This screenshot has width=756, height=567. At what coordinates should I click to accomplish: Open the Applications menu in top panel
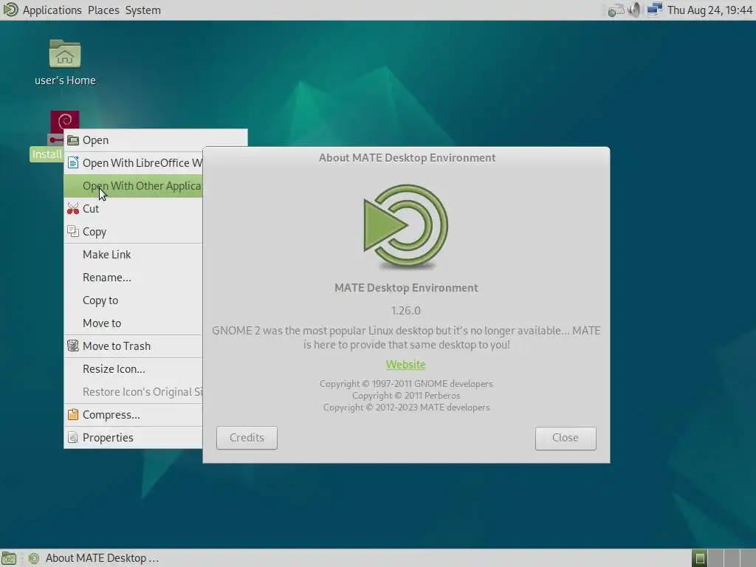(52, 10)
